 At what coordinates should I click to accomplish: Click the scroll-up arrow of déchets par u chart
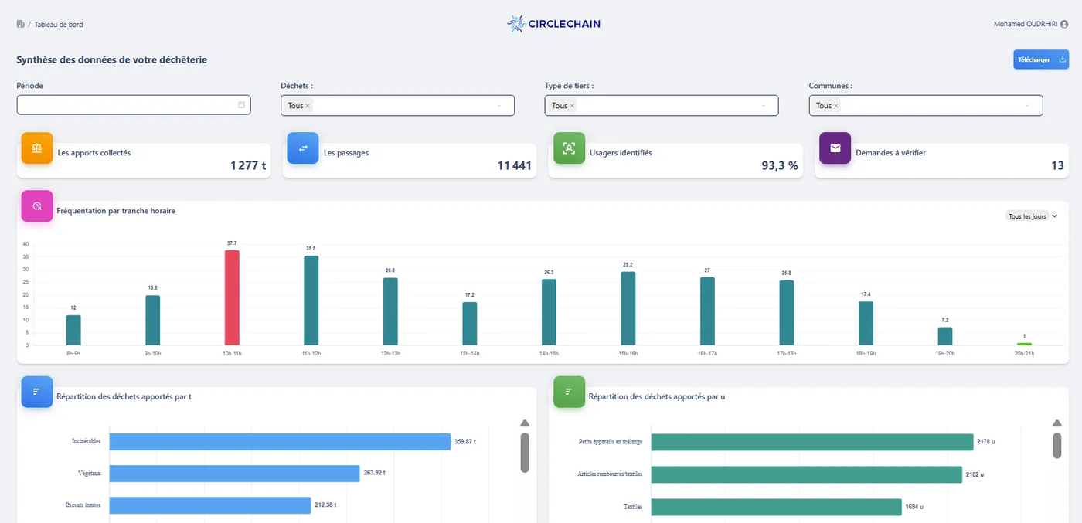[x=1057, y=423]
